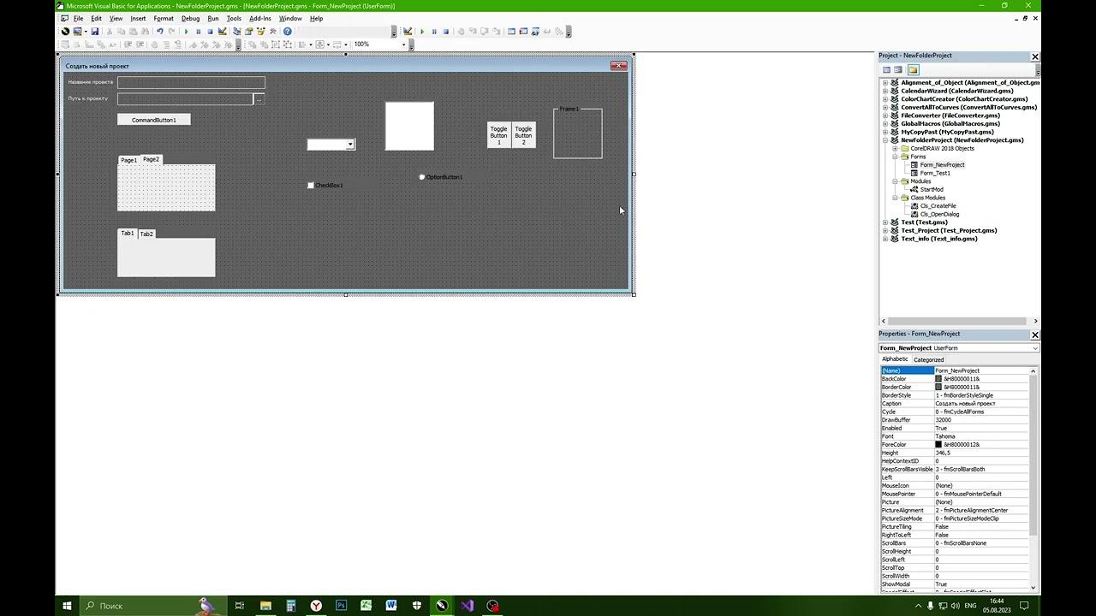
Task: Click Break in the Standard toolbar
Action: click(x=199, y=32)
